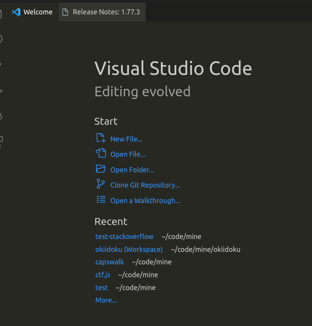Click More... to show additional recent items
The height and width of the screenshot is (326, 312).
106,300
